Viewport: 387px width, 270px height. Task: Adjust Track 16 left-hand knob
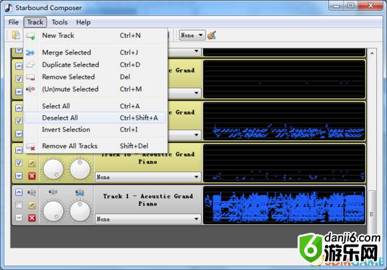[53, 169]
